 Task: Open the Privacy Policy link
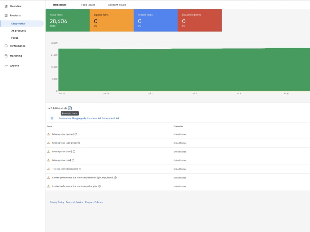[x=57, y=202]
